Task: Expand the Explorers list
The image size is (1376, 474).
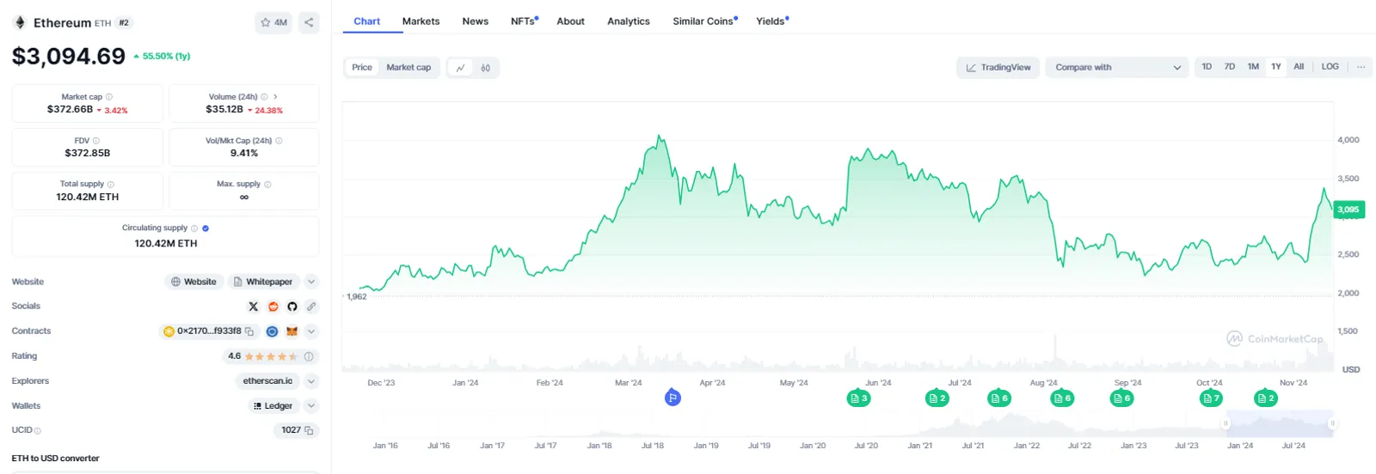Action: [x=311, y=381]
